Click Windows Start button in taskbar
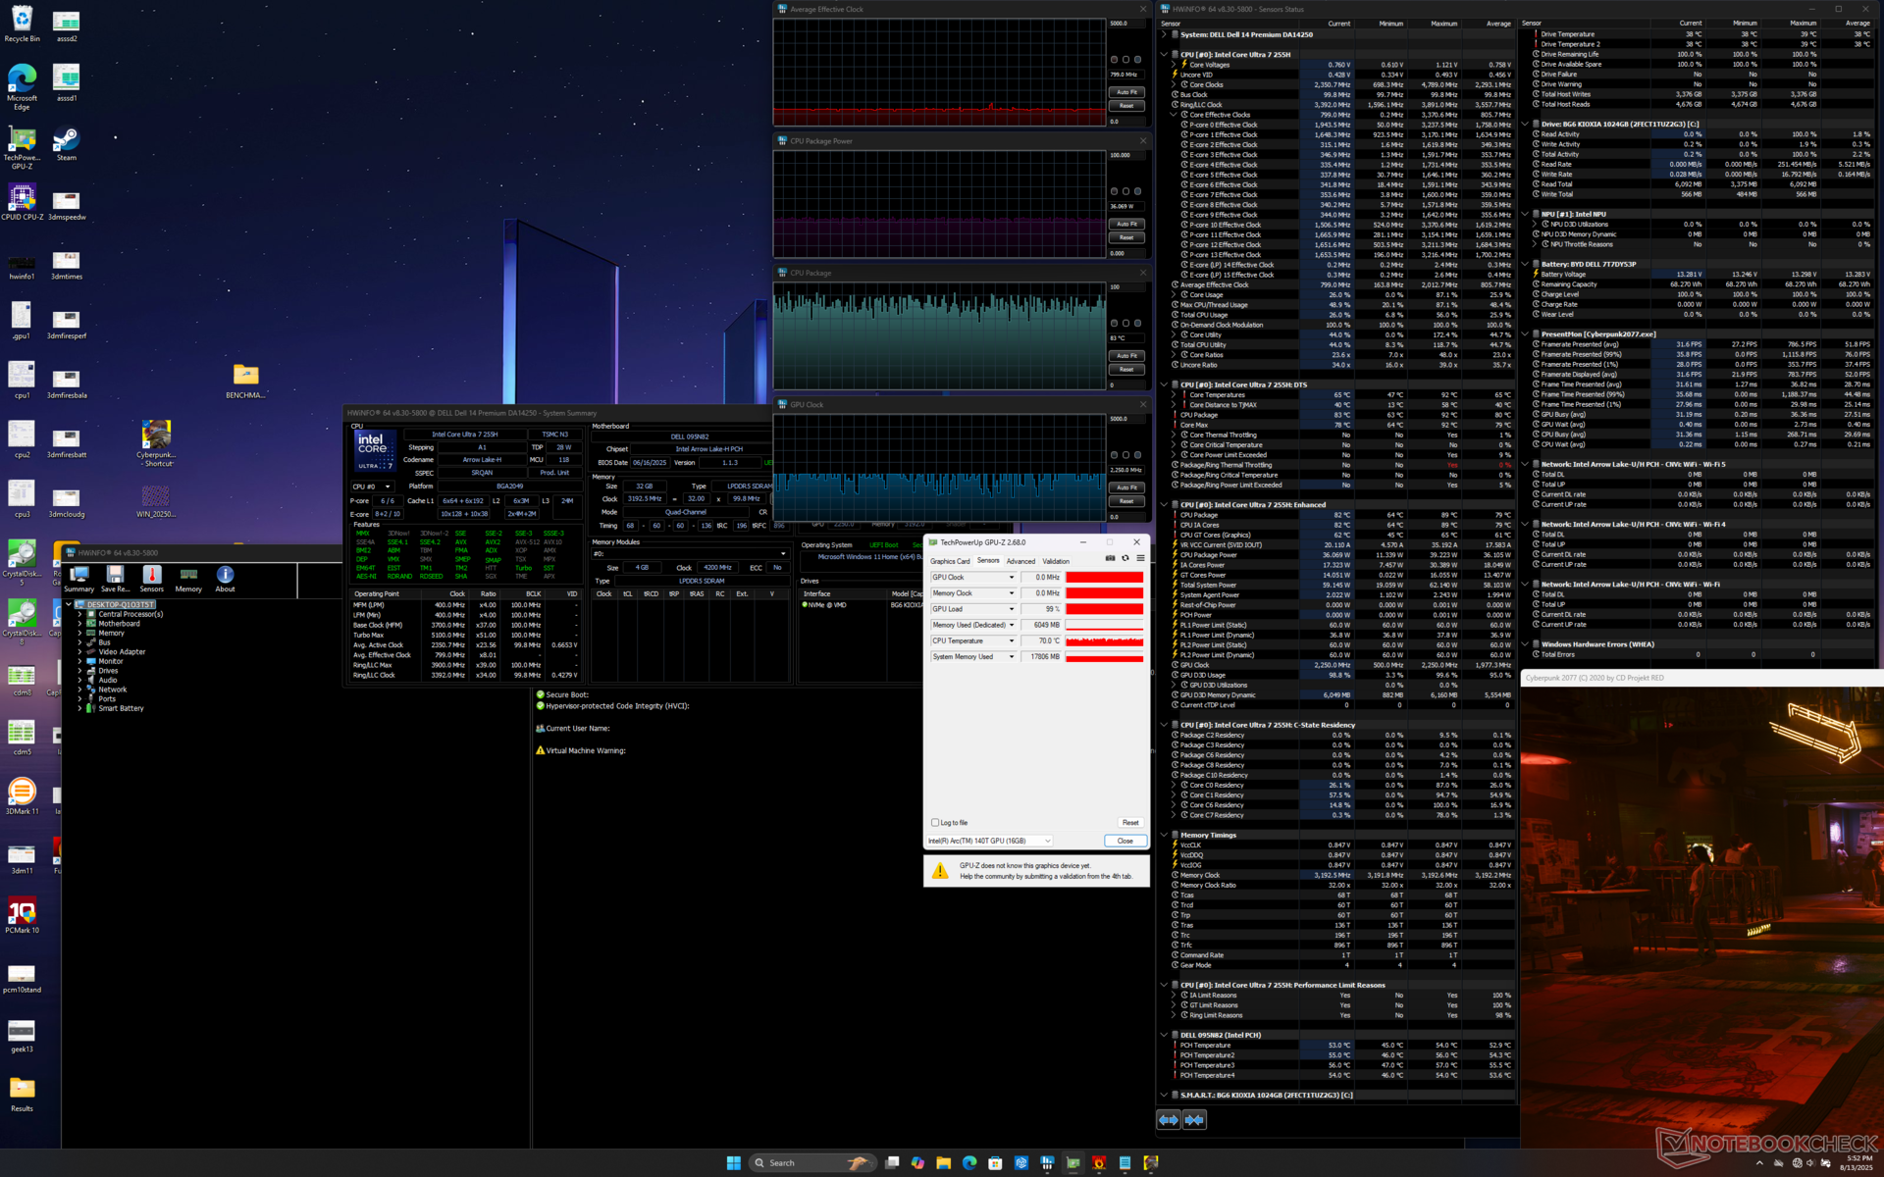 point(733,1162)
